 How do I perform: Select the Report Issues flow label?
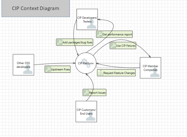click(94, 92)
